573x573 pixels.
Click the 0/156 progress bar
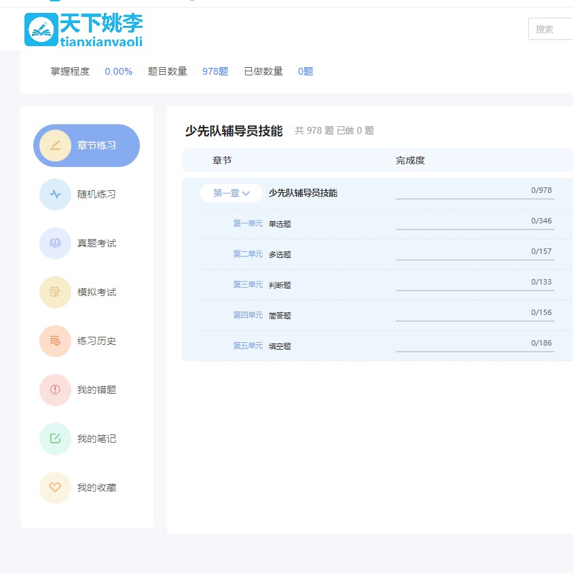pos(475,321)
